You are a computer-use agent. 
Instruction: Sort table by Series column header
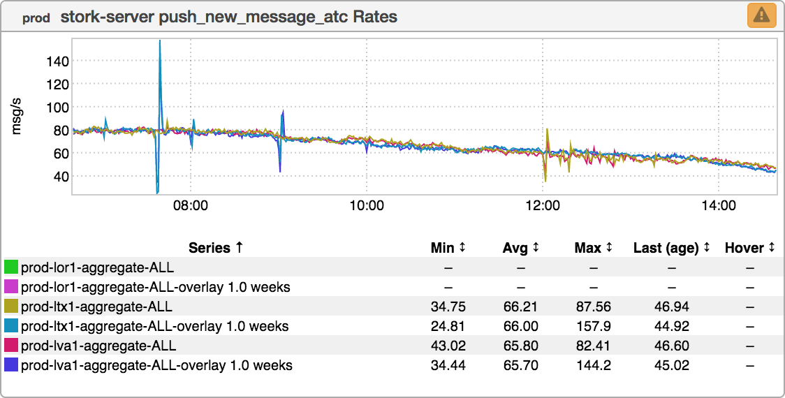[x=216, y=248]
